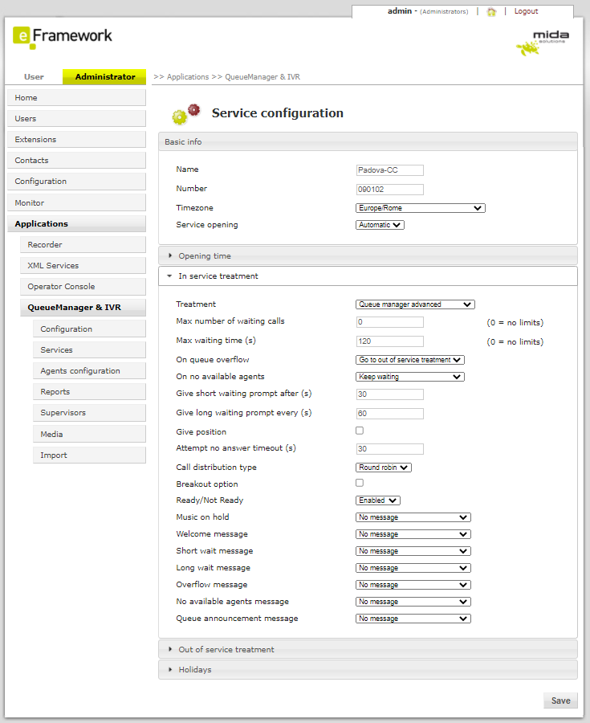Viewport: 590px width, 723px height.
Task: Open Configuration under QueueManager & IVR
Action: (89, 329)
